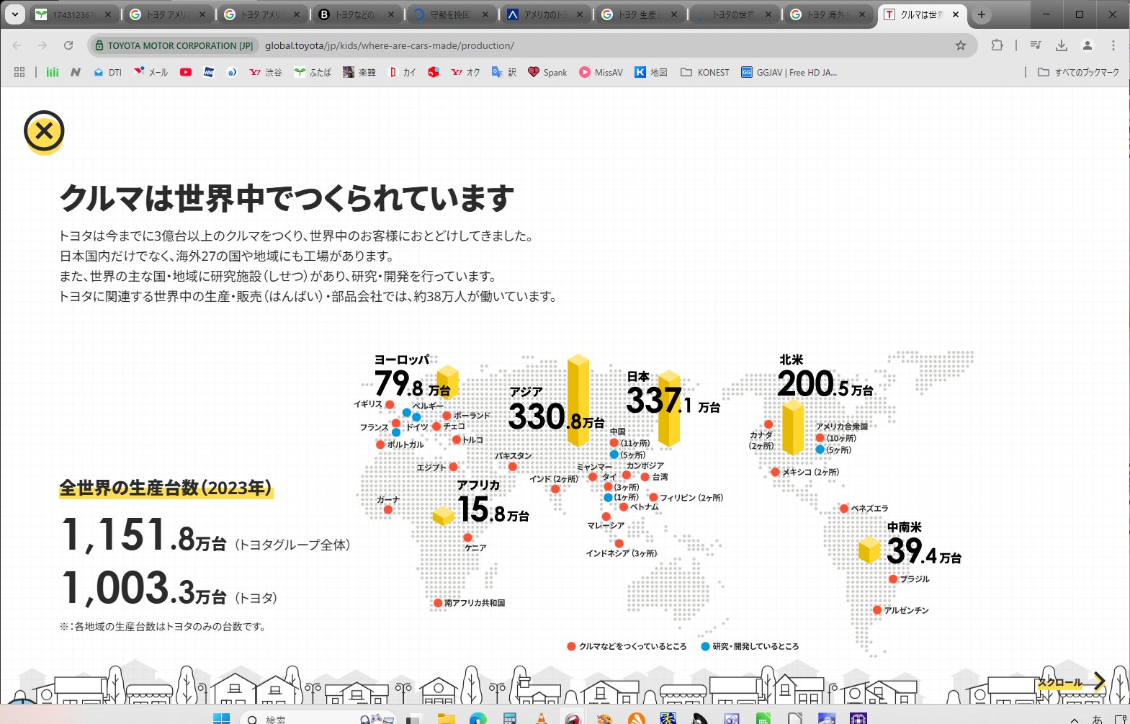
Task: Click the ポルトガル label on the map
Action: coord(405,445)
